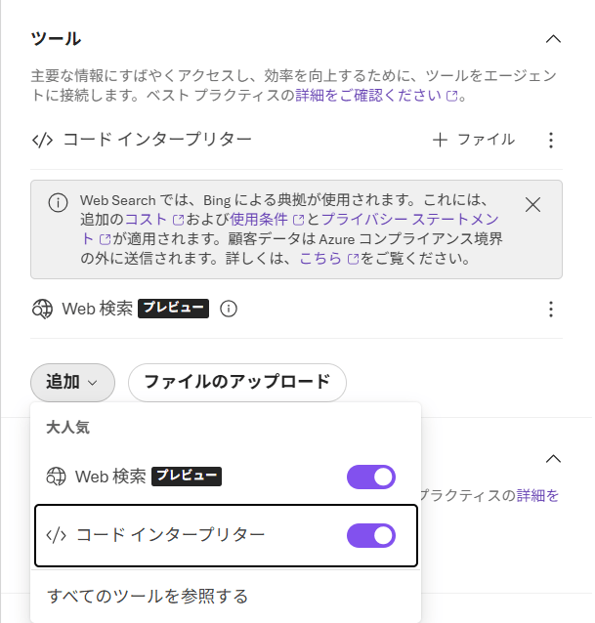Dismiss the Web Search info banner
This screenshot has height=623, width=595.
[x=532, y=204]
